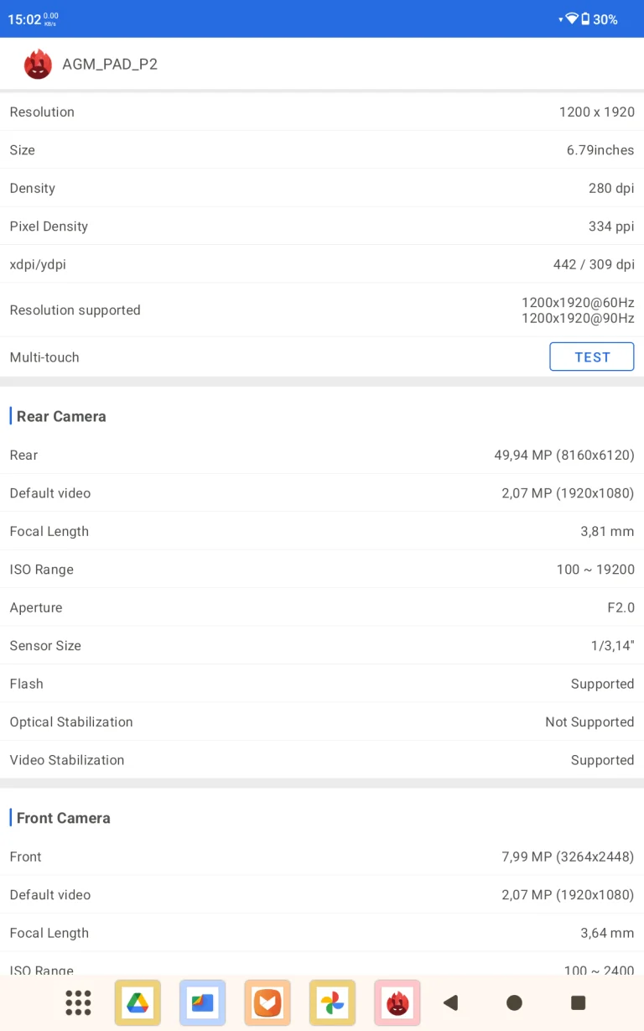Start the Multi-touch TEST button
The height and width of the screenshot is (1031, 644).
point(592,357)
